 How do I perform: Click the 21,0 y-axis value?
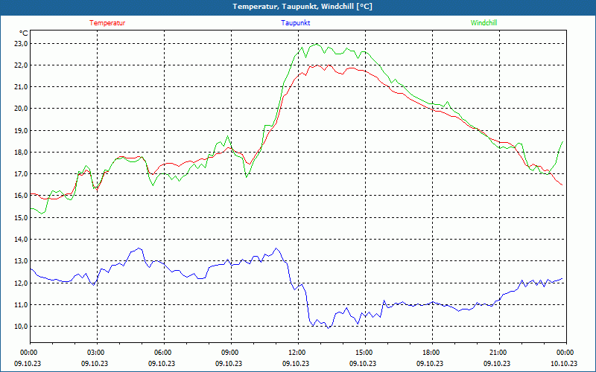22,87
